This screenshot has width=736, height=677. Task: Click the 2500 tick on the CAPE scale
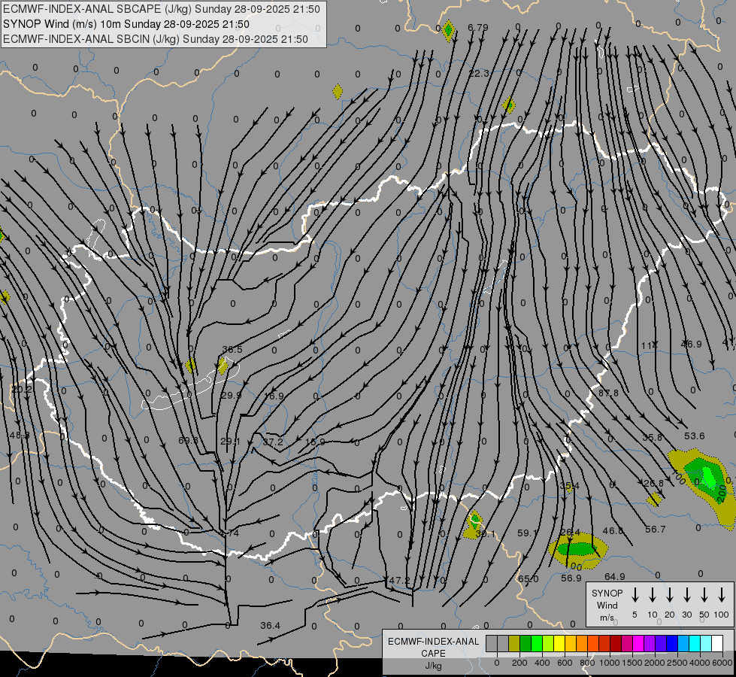[x=677, y=663]
